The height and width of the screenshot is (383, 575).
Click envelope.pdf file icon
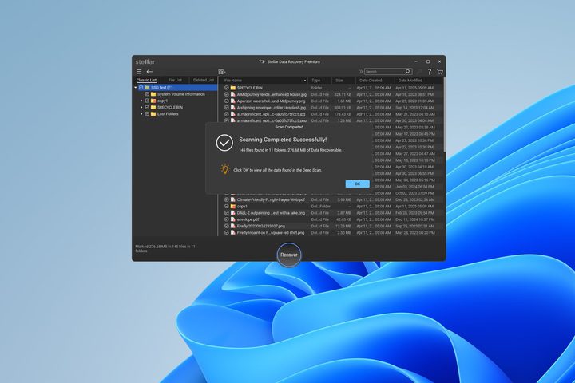tap(233, 219)
